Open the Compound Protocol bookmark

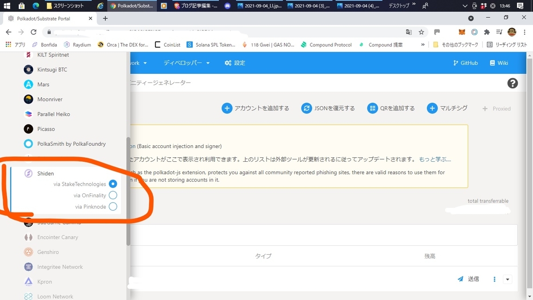tap(326, 44)
